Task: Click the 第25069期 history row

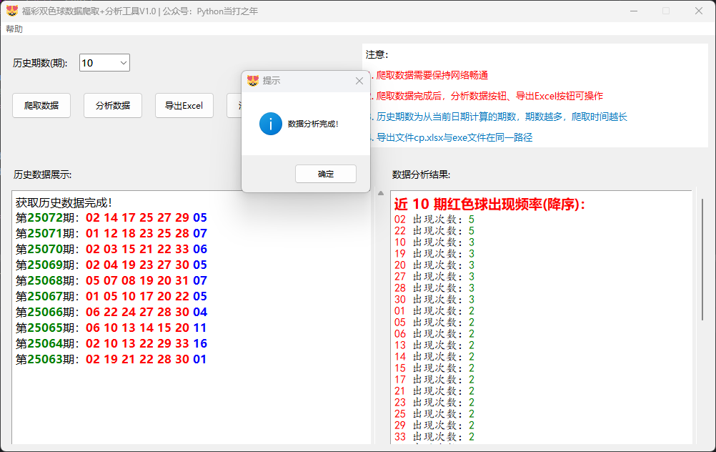Action: [111, 265]
